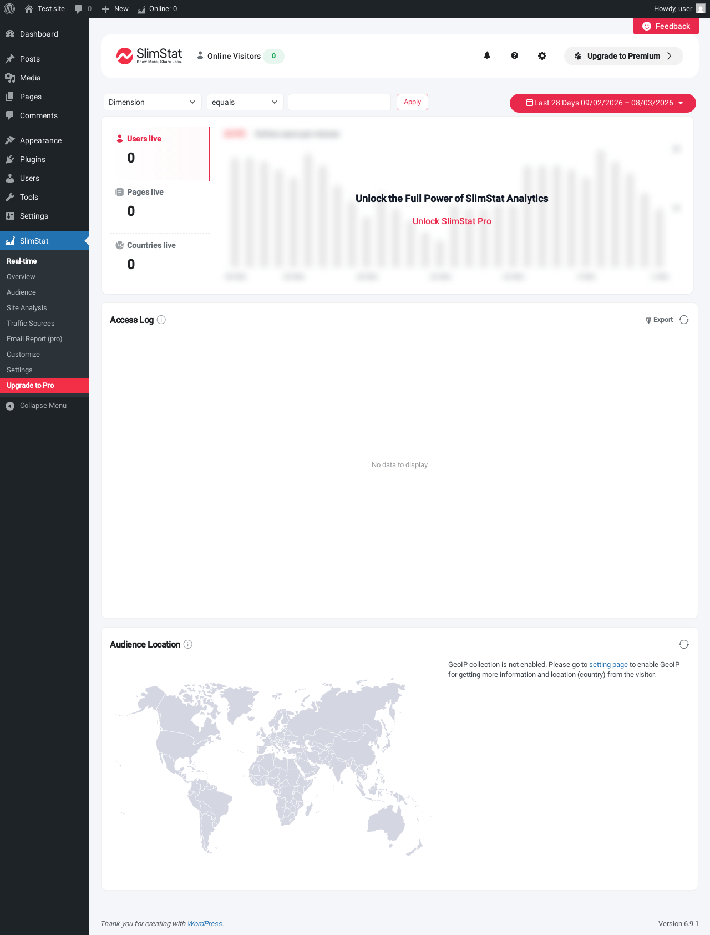Open the comments bubble in admin bar
The image size is (710, 935).
coord(79,9)
